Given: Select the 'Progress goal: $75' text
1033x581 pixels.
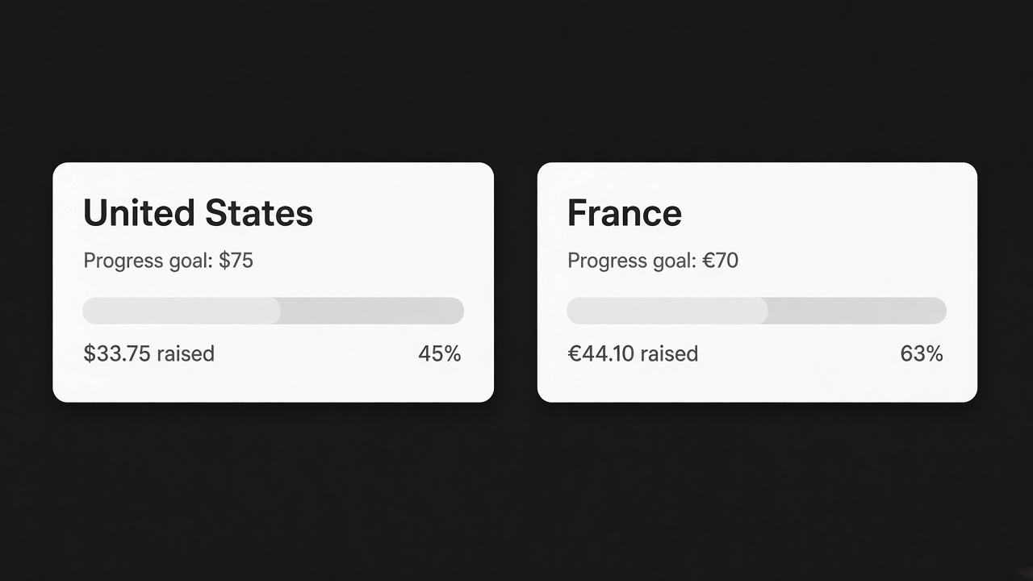Looking at the screenshot, I should [169, 261].
